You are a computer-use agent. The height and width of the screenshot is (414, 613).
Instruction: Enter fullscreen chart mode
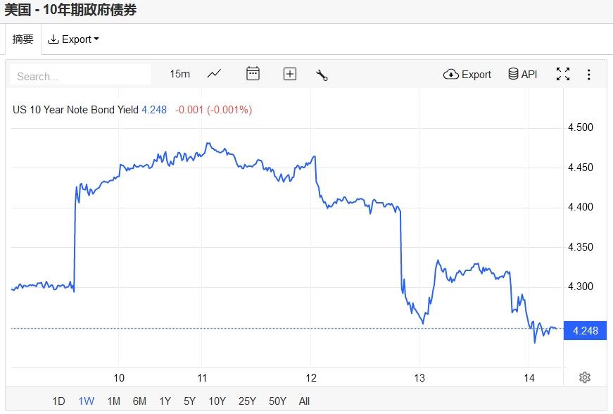[x=563, y=74]
